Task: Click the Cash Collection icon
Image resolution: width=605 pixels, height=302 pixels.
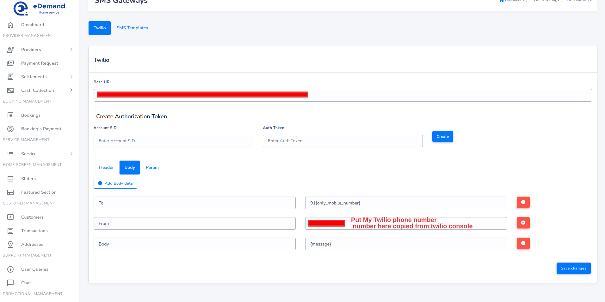Action: click(10, 90)
